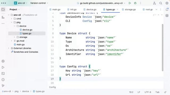Open the Project tool window folder icon
170x95 pixels.
(3, 9)
